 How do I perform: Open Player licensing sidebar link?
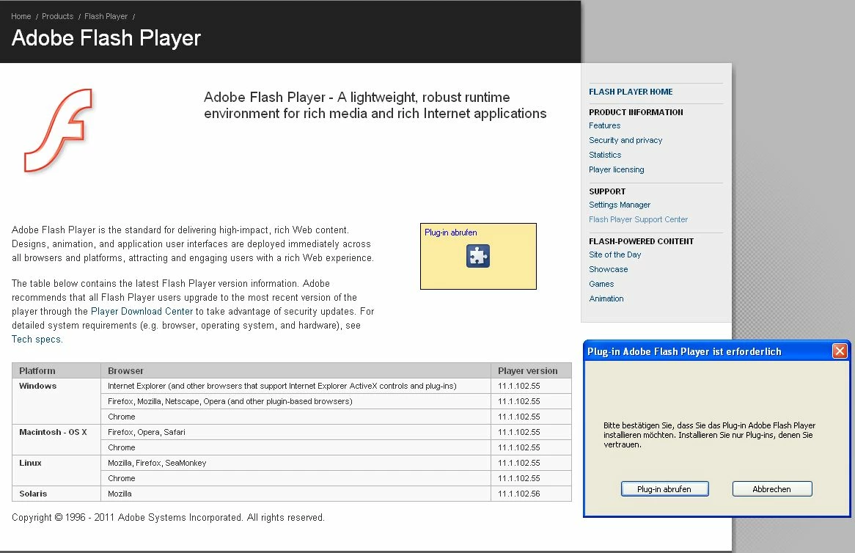point(616,169)
